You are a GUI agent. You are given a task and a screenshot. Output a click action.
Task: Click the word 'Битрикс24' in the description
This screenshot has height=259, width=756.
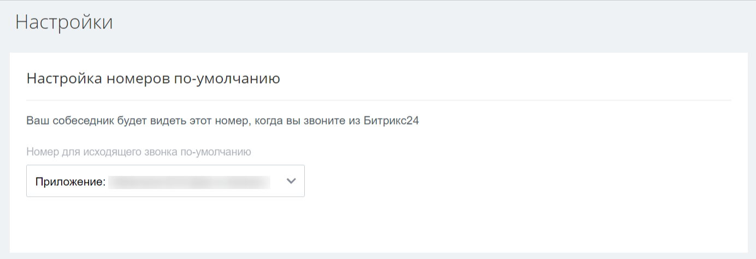[391, 121]
